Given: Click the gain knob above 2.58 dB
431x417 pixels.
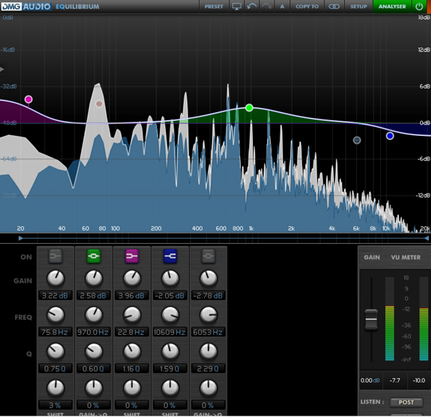Looking at the screenshot, I should click(x=93, y=278).
